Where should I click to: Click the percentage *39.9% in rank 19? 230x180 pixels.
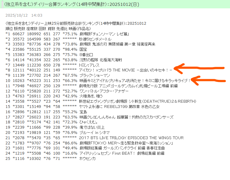70,127
